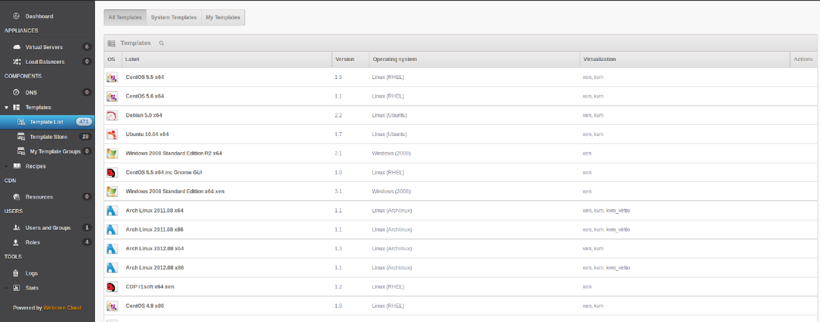Screen dimensions: 820x322
Task: Click version 1.3 in Arch 2012.08 x64 row
Action: tap(338, 248)
